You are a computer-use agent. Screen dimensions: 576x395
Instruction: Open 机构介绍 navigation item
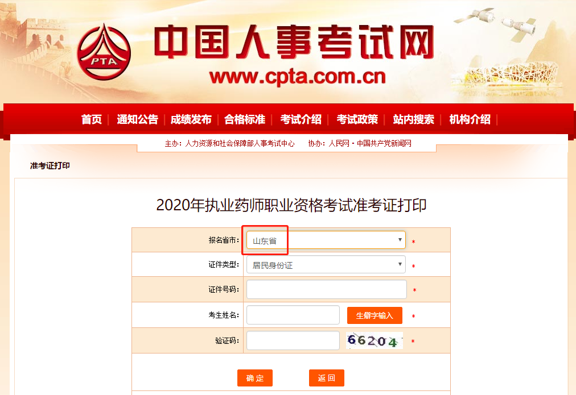pos(470,119)
